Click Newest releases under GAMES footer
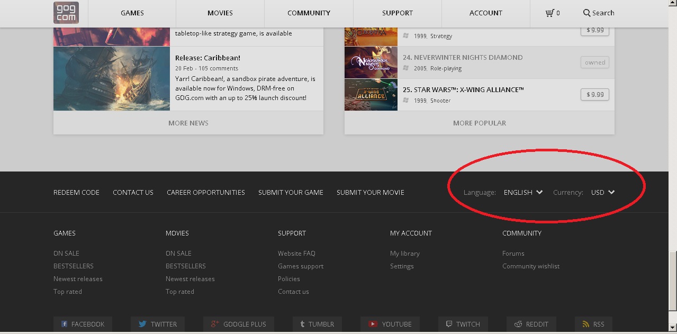Screen dimensions: 677x334 [x=78, y=278]
